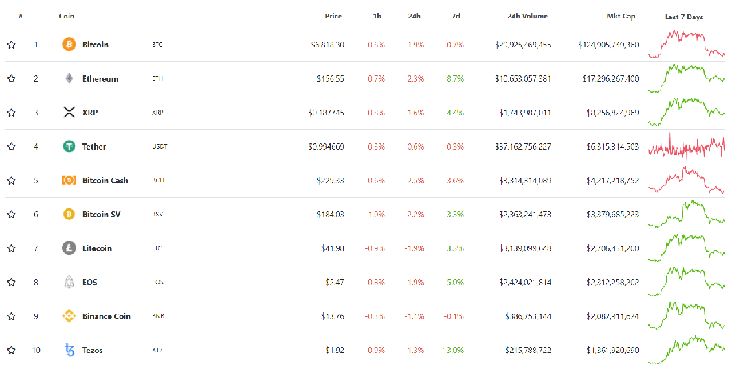Sort by the 7d column header

tap(456, 16)
